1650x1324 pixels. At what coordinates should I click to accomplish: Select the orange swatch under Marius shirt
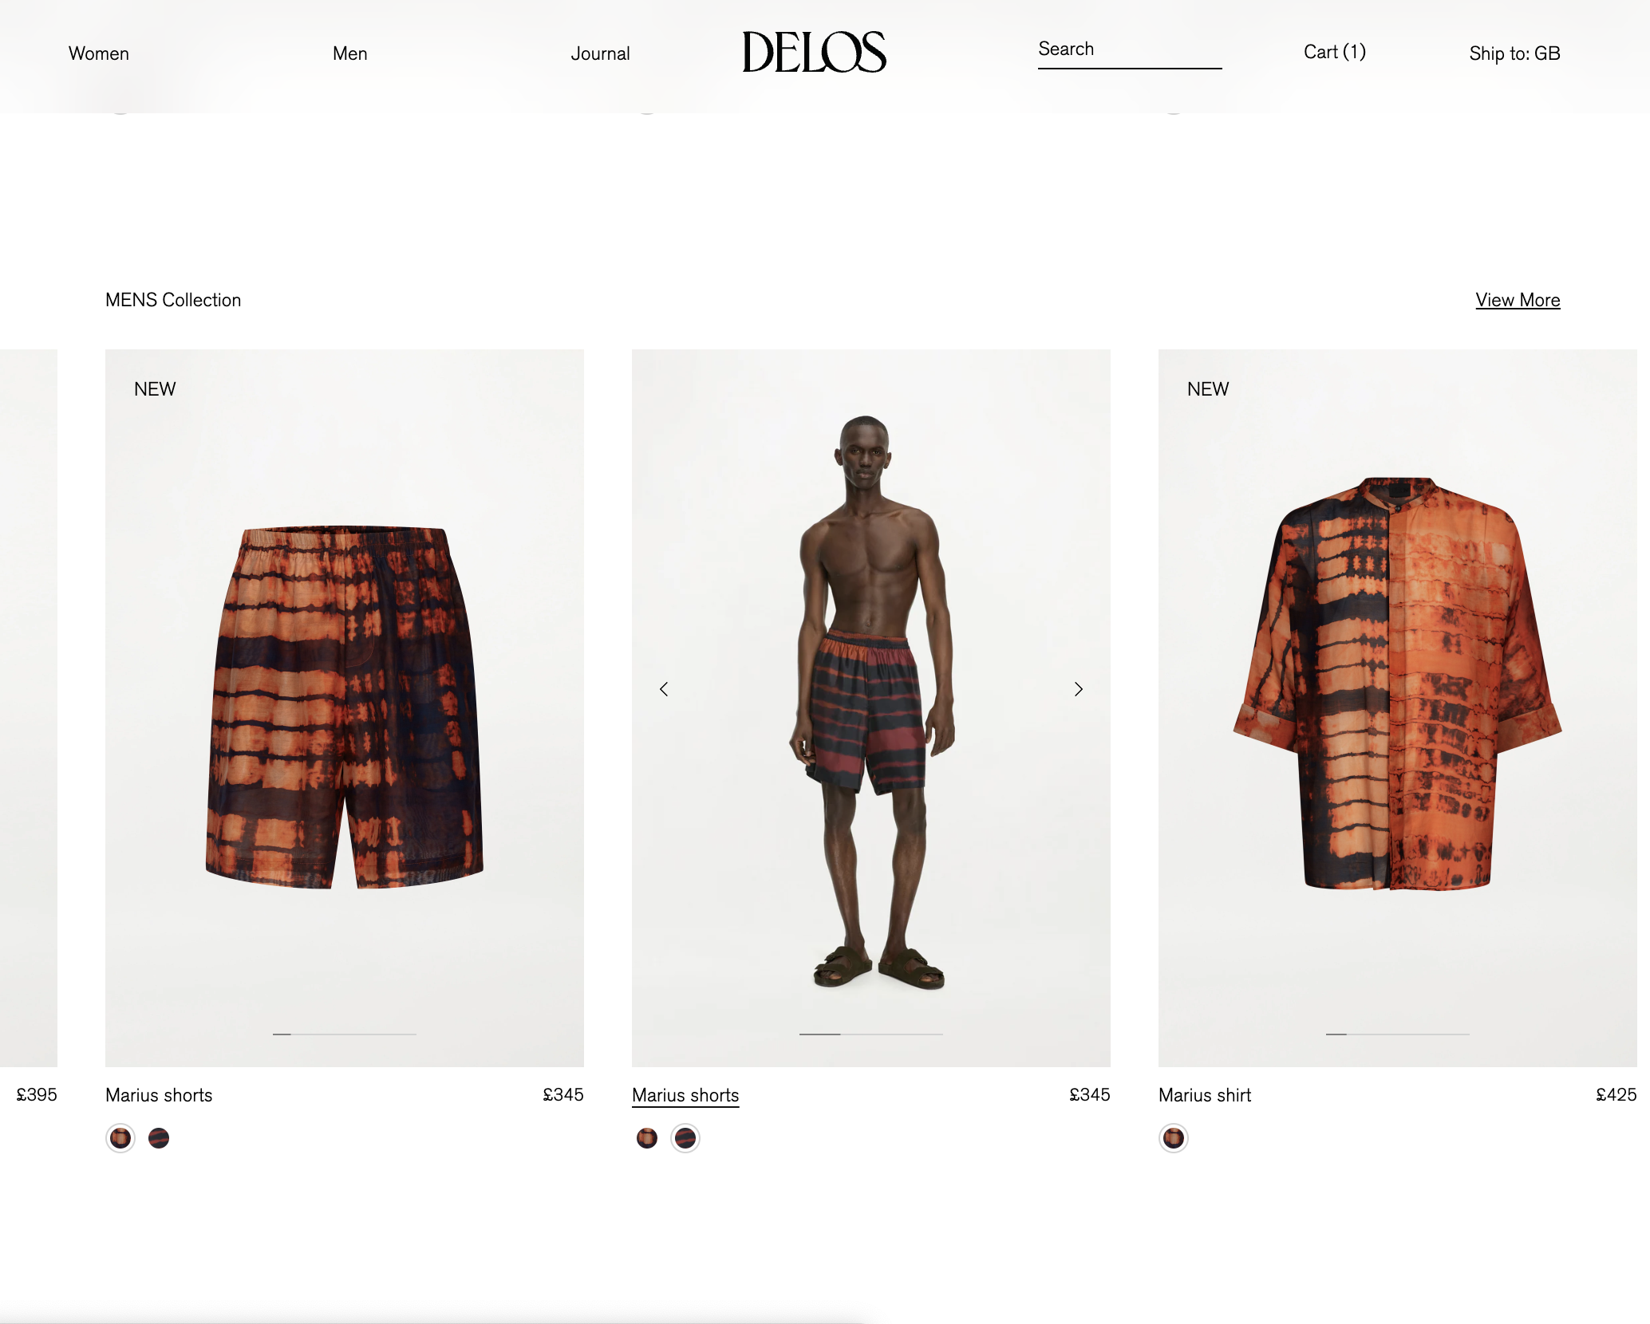pyautogui.click(x=1174, y=1138)
